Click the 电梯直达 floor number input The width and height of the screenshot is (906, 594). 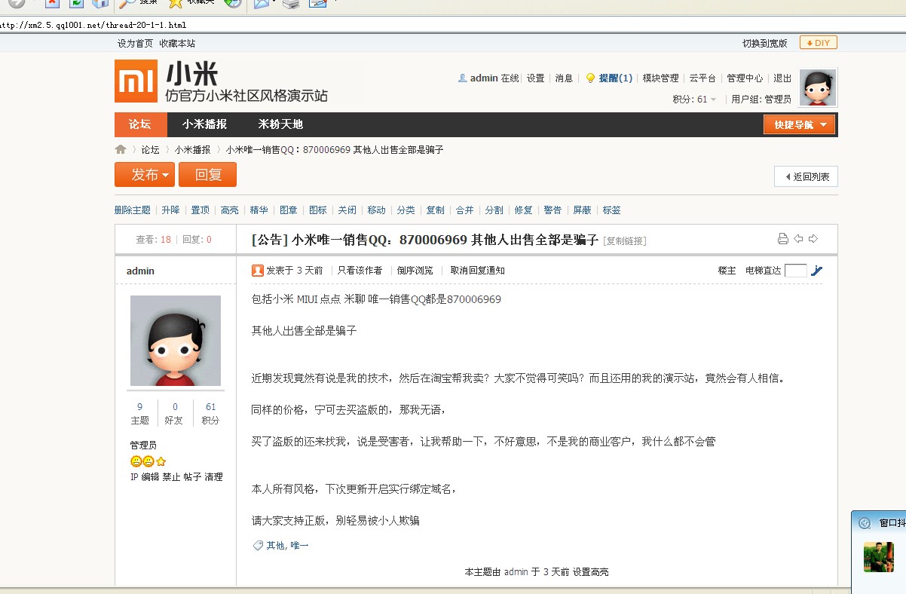[x=795, y=271]
